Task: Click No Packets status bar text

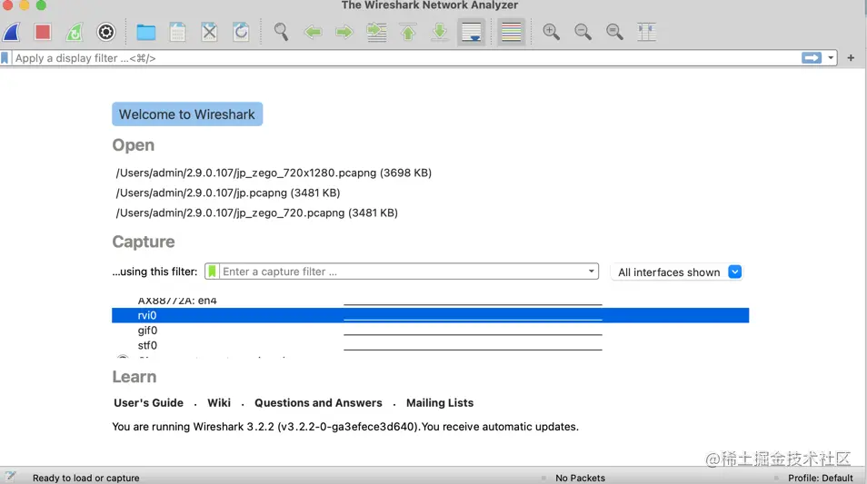Action: point(580,478)
